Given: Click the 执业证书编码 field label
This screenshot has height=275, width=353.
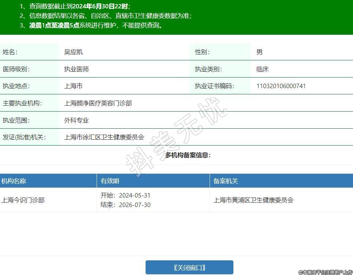Looking at the screenshot, I should tap(214, 86).
